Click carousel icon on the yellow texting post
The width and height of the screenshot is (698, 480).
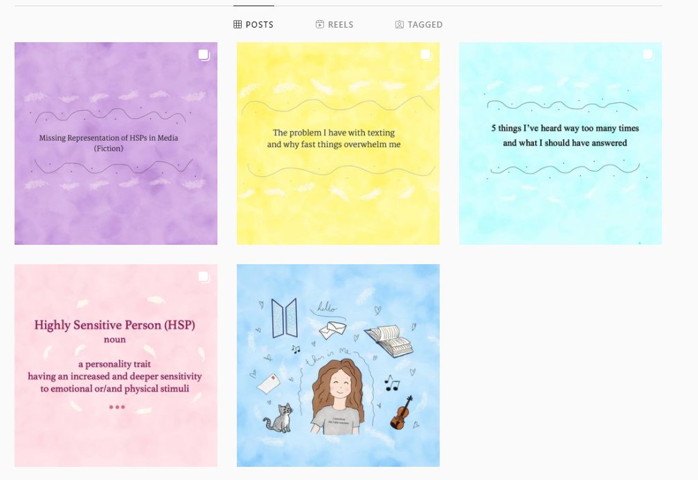[426, 55]
